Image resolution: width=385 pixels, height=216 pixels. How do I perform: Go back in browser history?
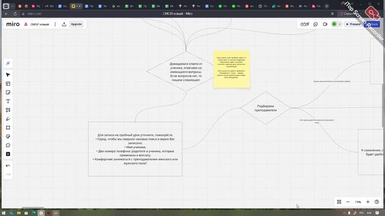coord(7,14)
